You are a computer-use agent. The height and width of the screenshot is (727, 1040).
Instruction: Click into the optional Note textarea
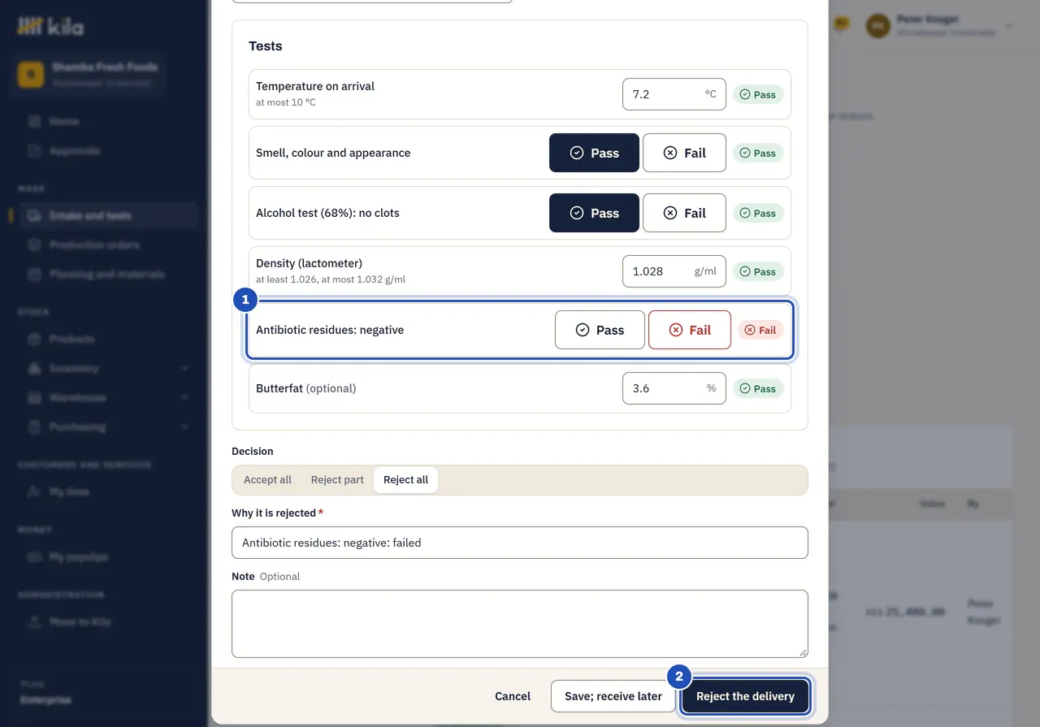(x=520, y=624)
